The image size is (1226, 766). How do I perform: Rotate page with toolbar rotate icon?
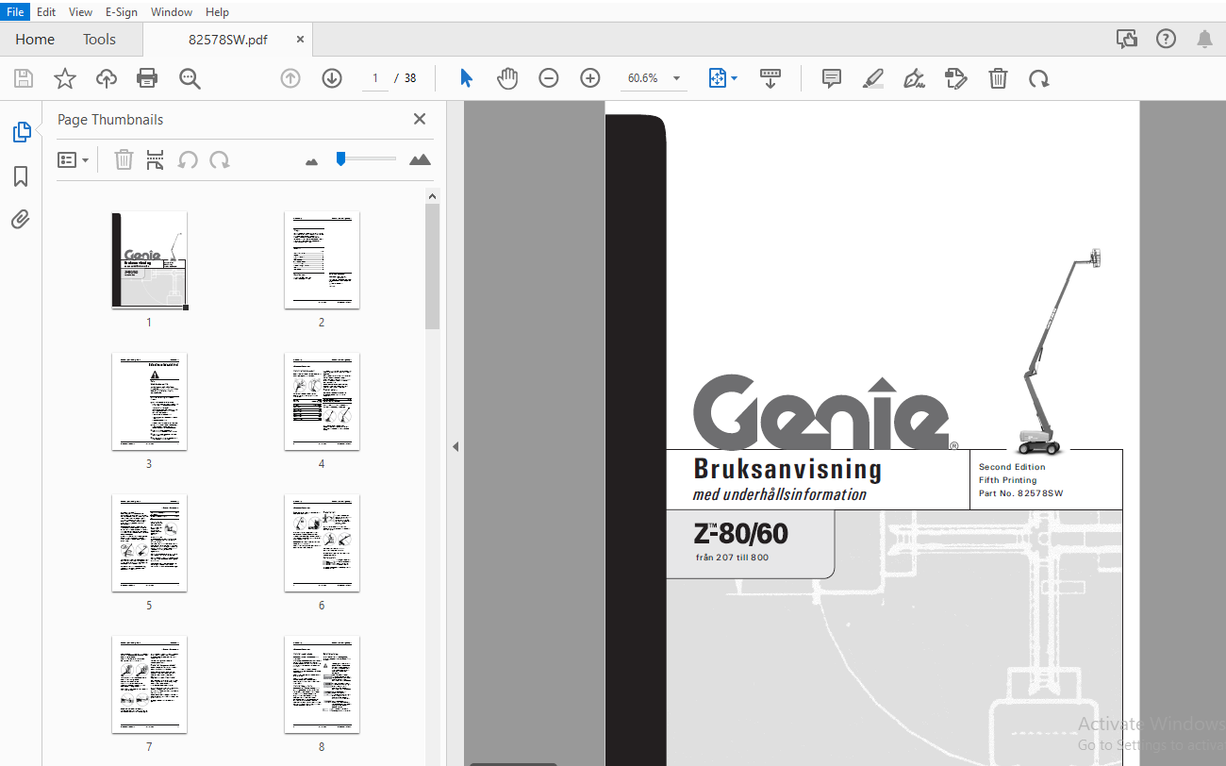[x=1038, y=78]
